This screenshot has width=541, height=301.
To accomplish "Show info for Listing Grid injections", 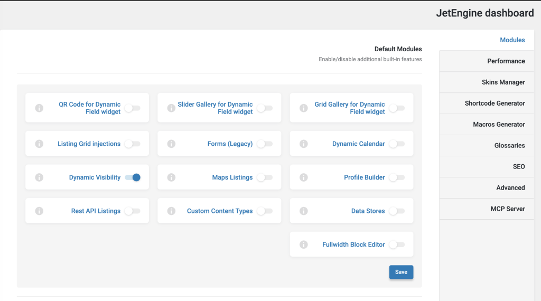I will pyautogui.click(x=39, y=144).
